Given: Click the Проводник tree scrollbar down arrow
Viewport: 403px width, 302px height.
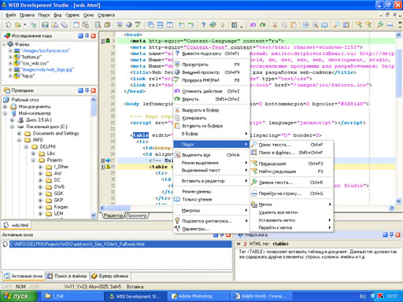Looking at the screenshot, I should pos(94,215).
